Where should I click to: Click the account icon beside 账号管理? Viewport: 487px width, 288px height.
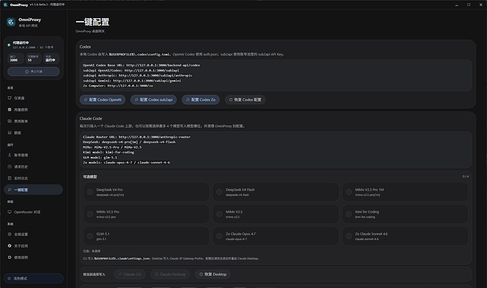coord(10,155)
